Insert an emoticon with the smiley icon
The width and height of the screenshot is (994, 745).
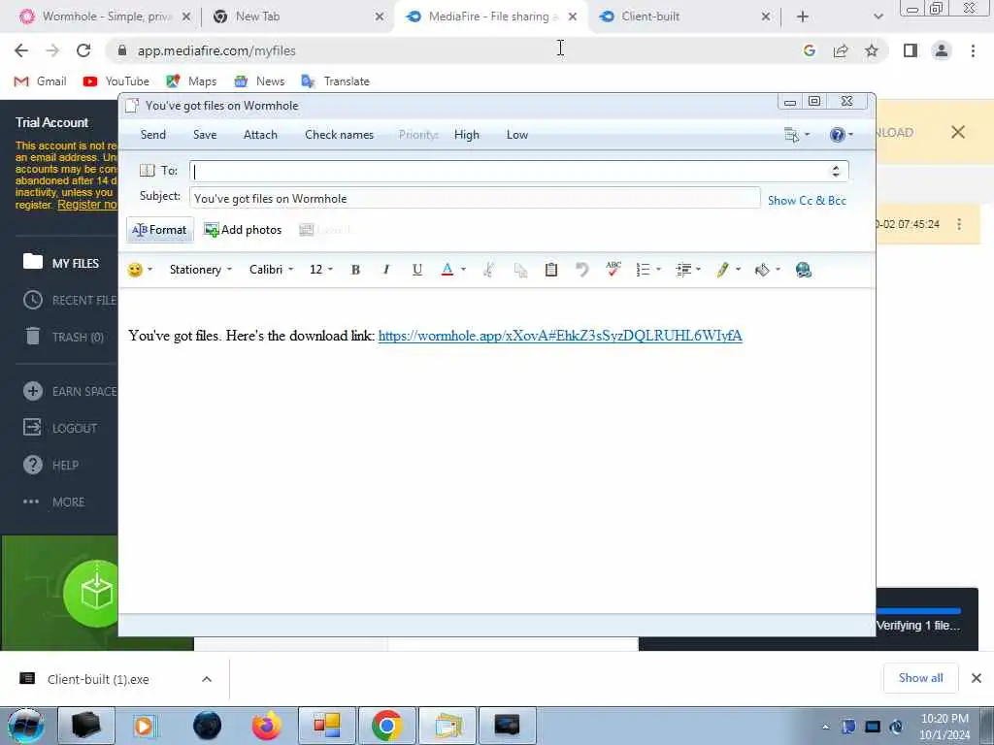point(134,270)
